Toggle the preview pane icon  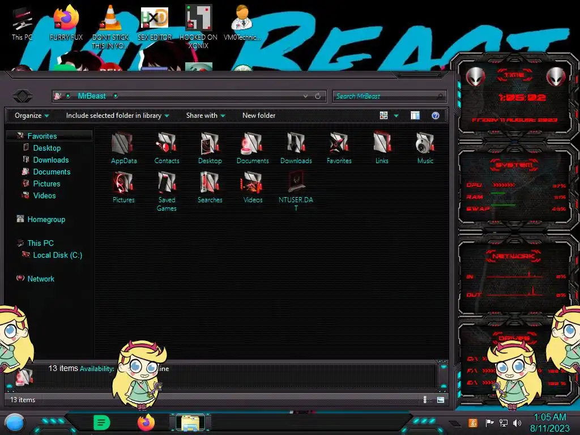[415, 116]
